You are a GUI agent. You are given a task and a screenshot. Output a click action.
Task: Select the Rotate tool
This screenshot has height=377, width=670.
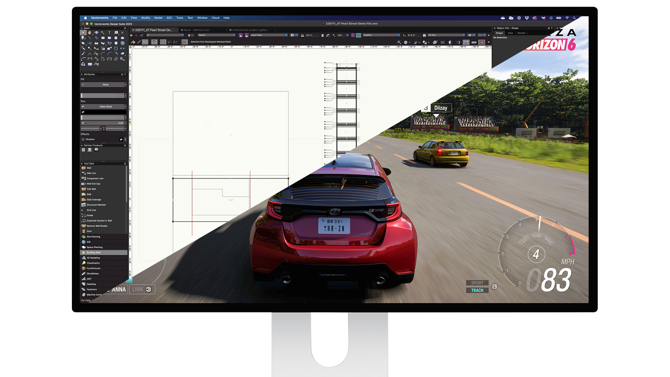click(x=116, y=48)
